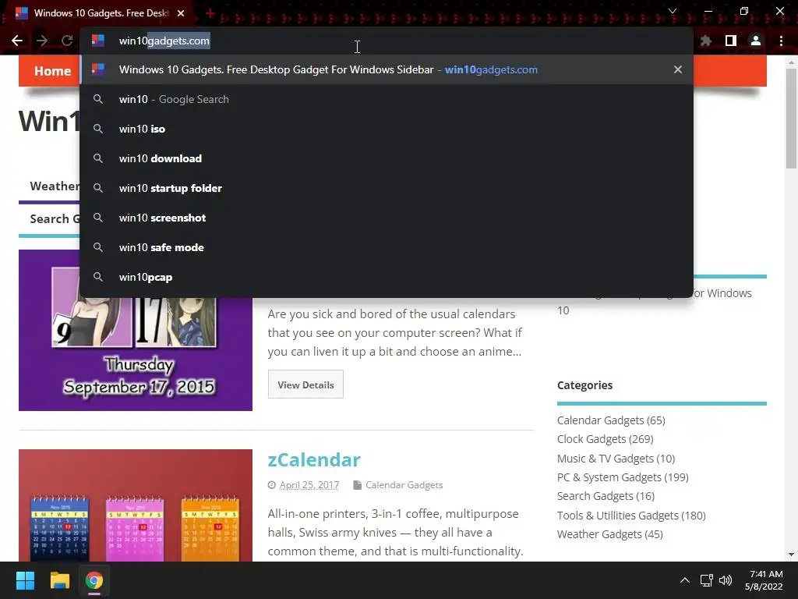This screenshot has height=599, width=798.
Task: Open File Explorer from the taskbar
Action: coord(59,580)
